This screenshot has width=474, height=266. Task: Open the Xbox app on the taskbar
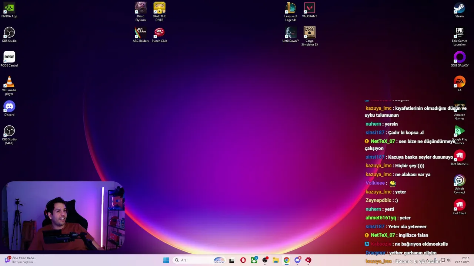click(254, 260)
